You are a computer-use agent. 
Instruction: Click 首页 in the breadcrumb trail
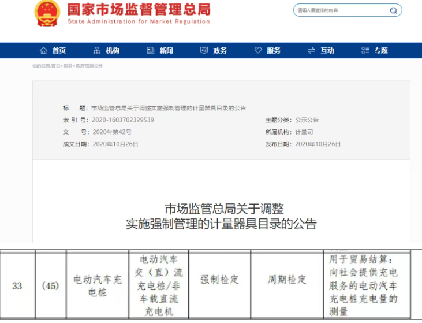click(x=55, y=66)
